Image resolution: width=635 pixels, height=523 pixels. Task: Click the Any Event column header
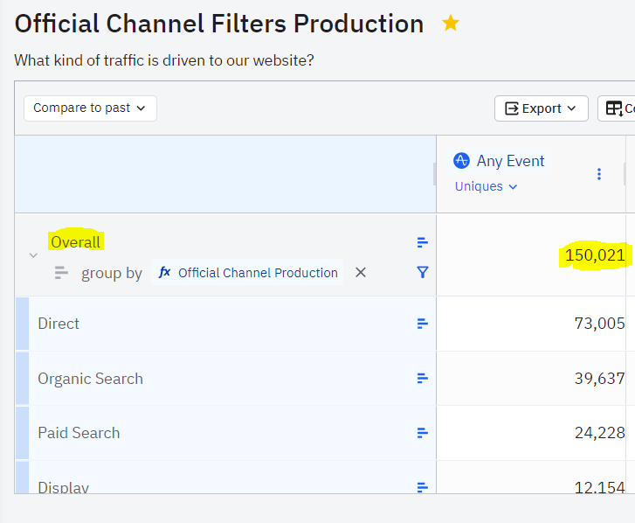(510, 161)
